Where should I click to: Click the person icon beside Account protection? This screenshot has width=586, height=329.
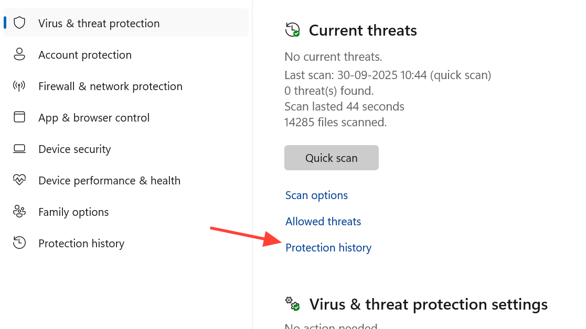[x=19, y=54]
